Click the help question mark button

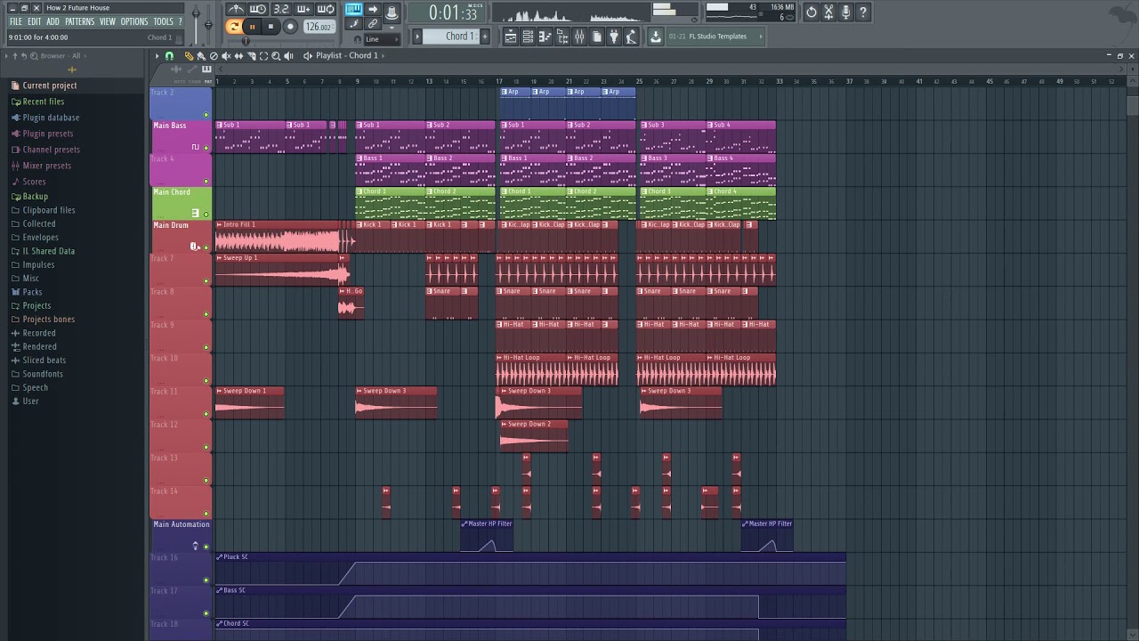(x=862, y=12)
